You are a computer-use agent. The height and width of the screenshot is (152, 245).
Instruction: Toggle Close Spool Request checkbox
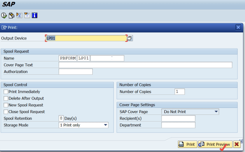click(6, 112)
